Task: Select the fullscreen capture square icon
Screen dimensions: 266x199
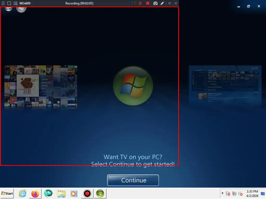Action: click(x=9, y=3)
